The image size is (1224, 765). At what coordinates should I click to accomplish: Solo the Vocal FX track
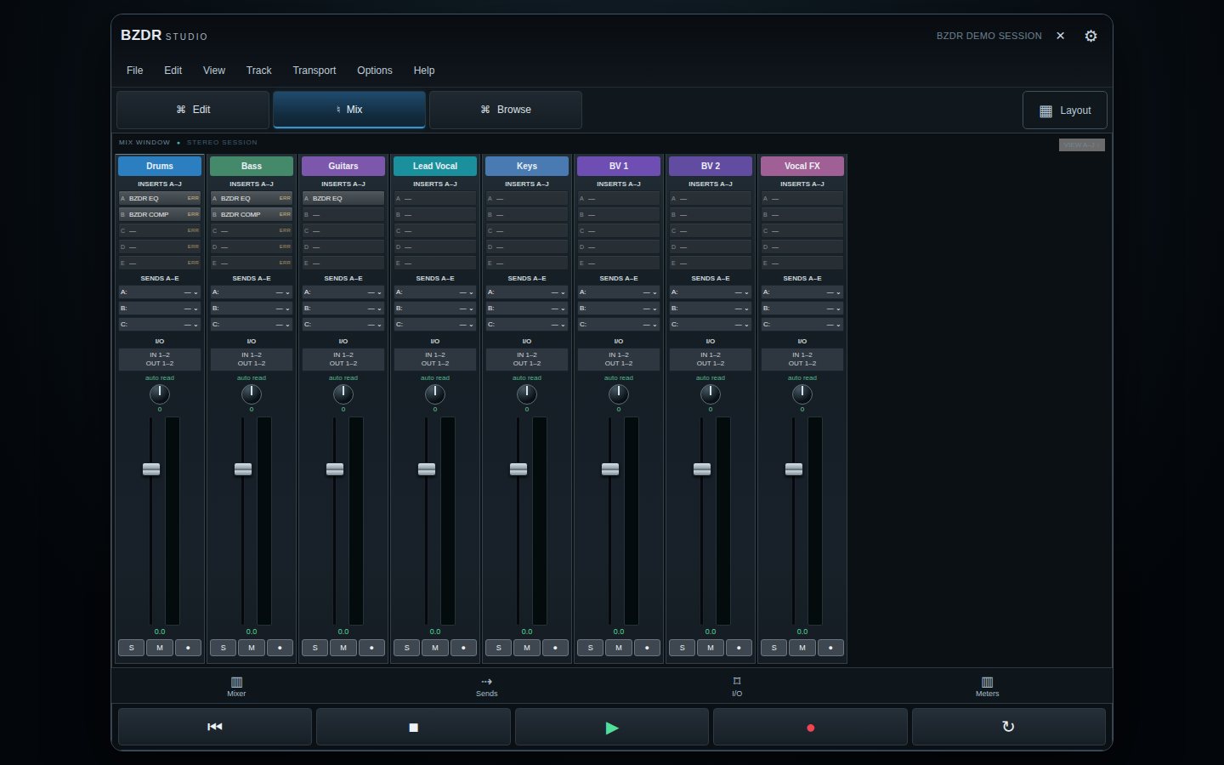(773, 648)
